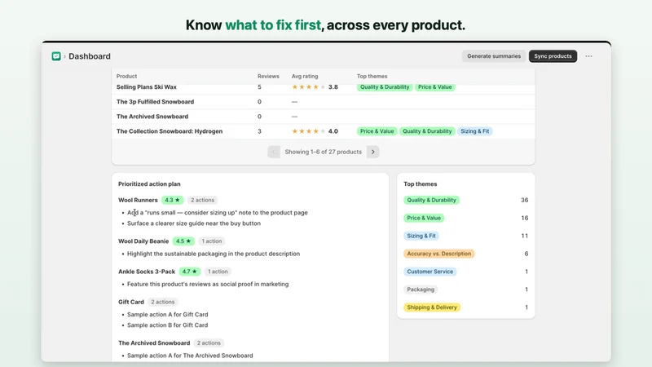
Task: Select Sizing & Fit theme in Top themes panel
Action: (x=421, y=236)
